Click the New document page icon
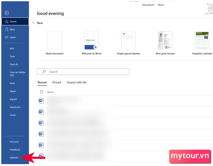The height and width of the screenshot is (166, 213). pos(7,29)
